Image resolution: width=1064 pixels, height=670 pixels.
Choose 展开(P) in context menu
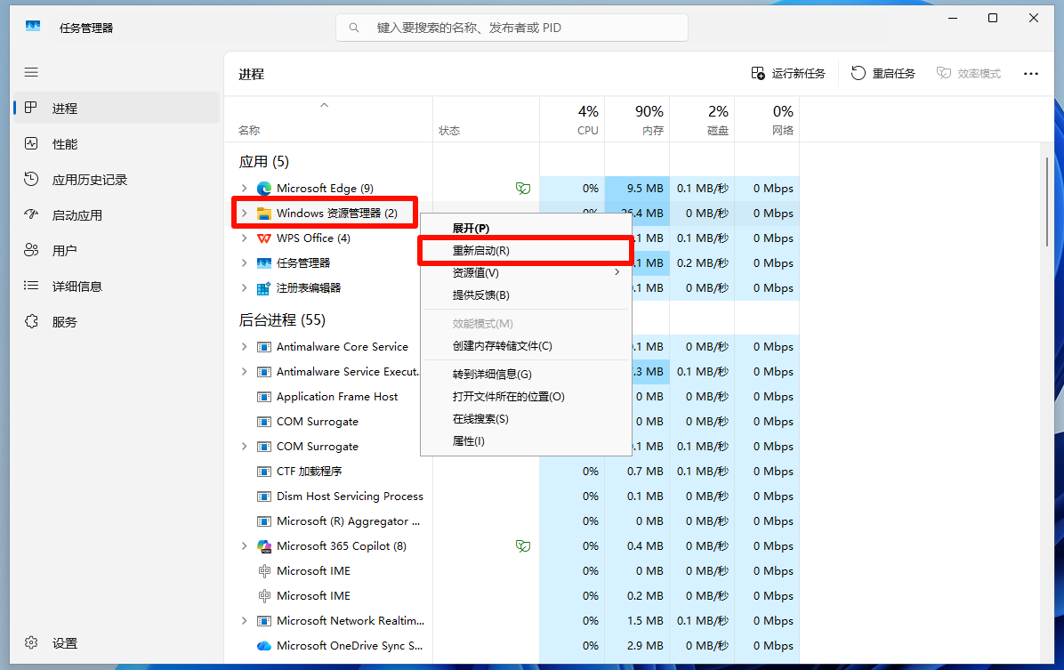pyautogui.click(x=526, y=228)
